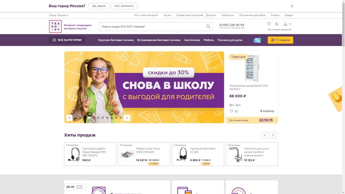
Task: Click the percent discount icon in purple bar
Action: click(x=257, y=40)
